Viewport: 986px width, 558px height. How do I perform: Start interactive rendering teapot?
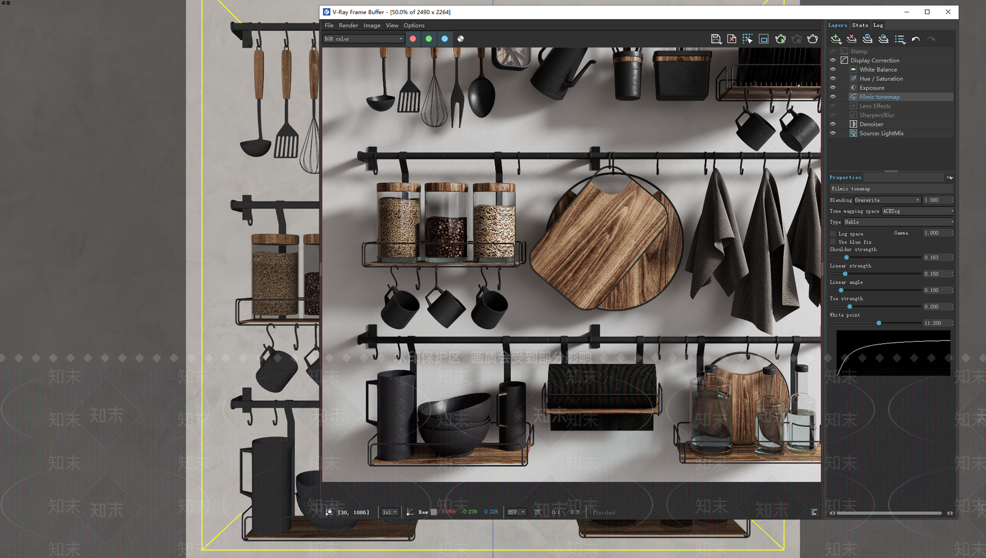pos(780,39)
